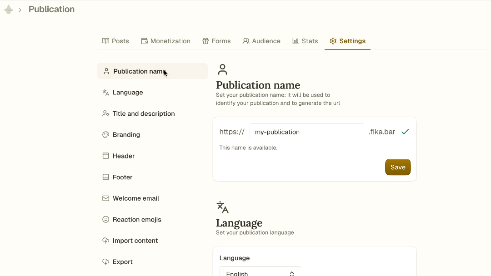
Task: Click the Branding palette icon
Action: (105, 135)
